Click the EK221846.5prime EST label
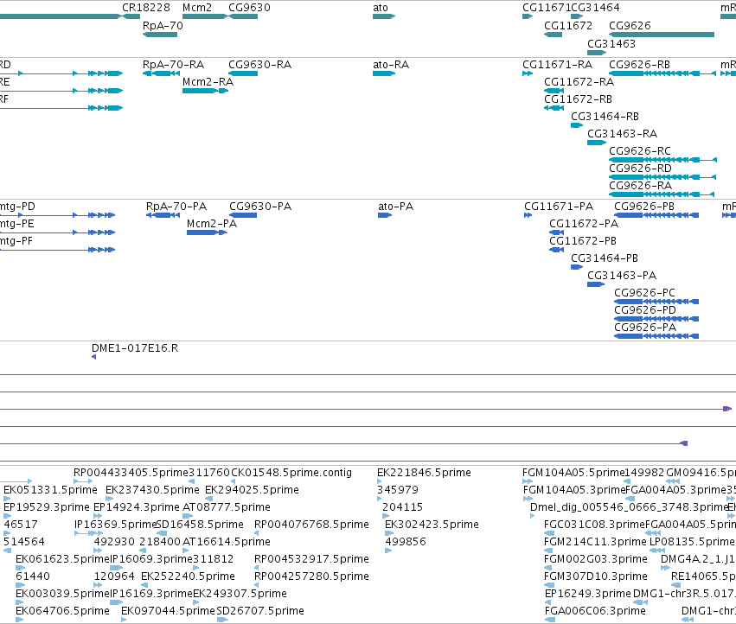This screenshot has width=736, height=624. pyautogui.click(x=424, y=473)
